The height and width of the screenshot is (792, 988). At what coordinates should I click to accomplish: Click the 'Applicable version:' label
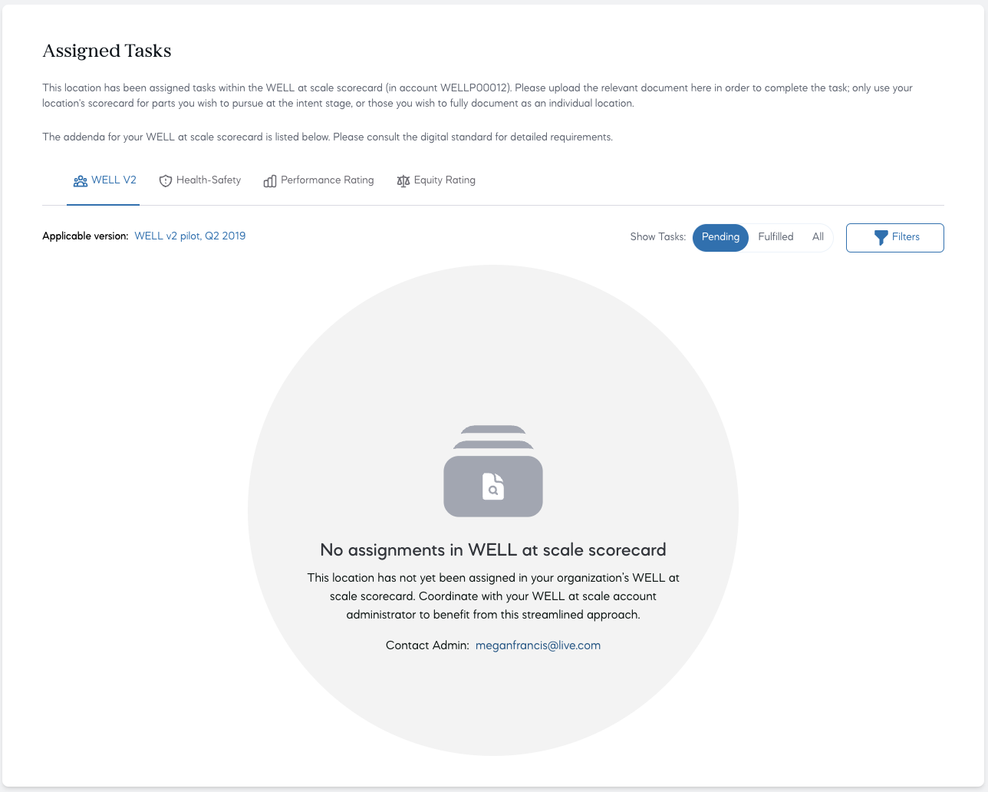(x=85, y=236)
